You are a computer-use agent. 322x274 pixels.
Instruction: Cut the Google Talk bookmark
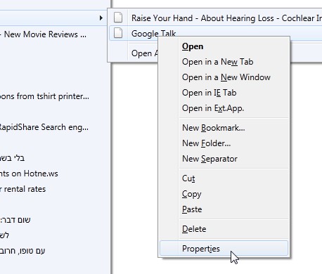224,178
